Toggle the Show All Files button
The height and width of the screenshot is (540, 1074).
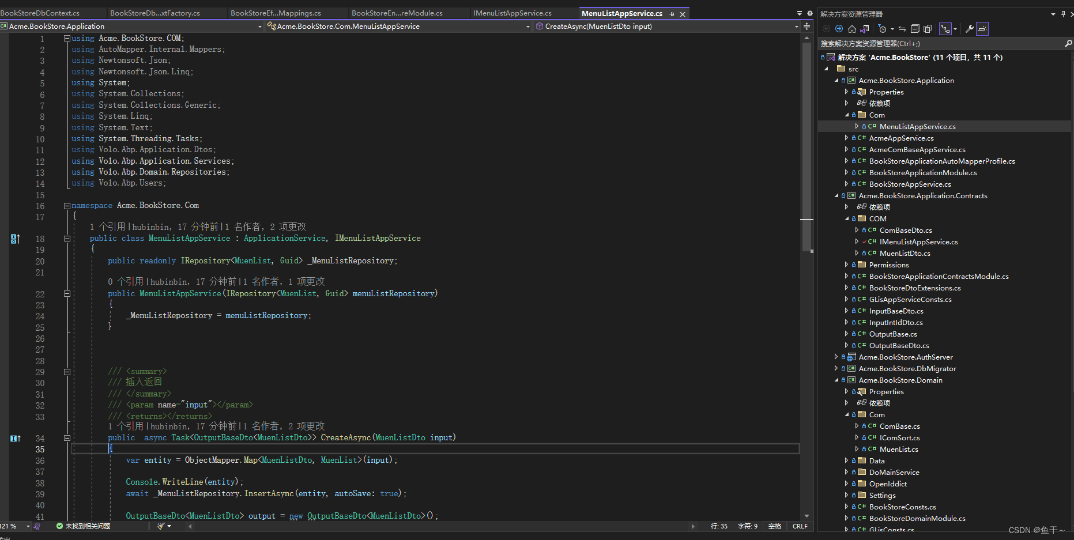(x=928, y=29)
